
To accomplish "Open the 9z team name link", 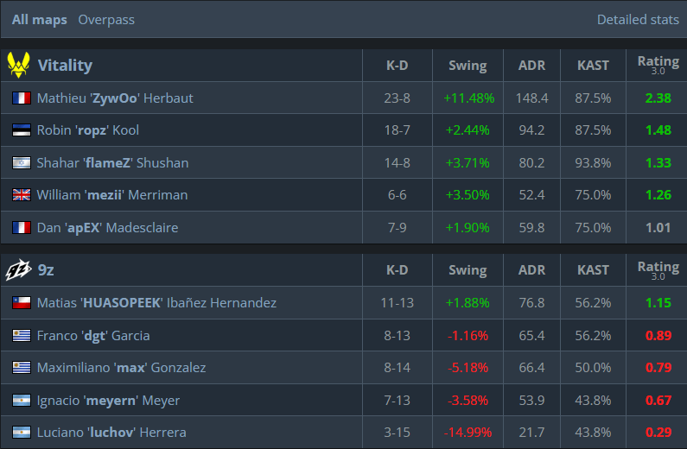I will point(48,270).
